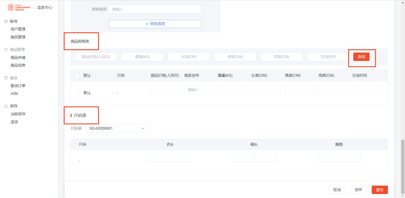Viewport: 405px width, 198px height.
Task: Click the 应用 apply button
Action: [361, 57]
